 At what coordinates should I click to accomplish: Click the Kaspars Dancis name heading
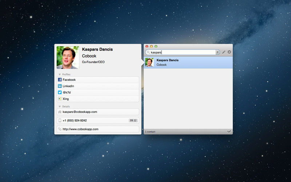coord(97,50)
